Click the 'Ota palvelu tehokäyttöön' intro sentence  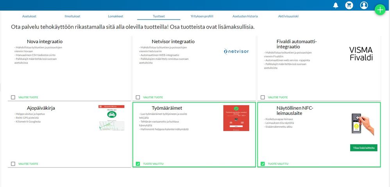tap(132, 27)
